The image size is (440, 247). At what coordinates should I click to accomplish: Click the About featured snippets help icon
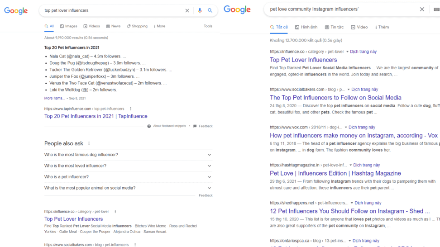point(149,126)
